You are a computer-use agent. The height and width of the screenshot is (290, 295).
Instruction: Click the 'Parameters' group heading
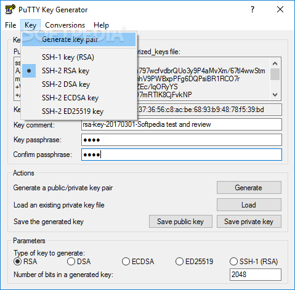(29, 241)
